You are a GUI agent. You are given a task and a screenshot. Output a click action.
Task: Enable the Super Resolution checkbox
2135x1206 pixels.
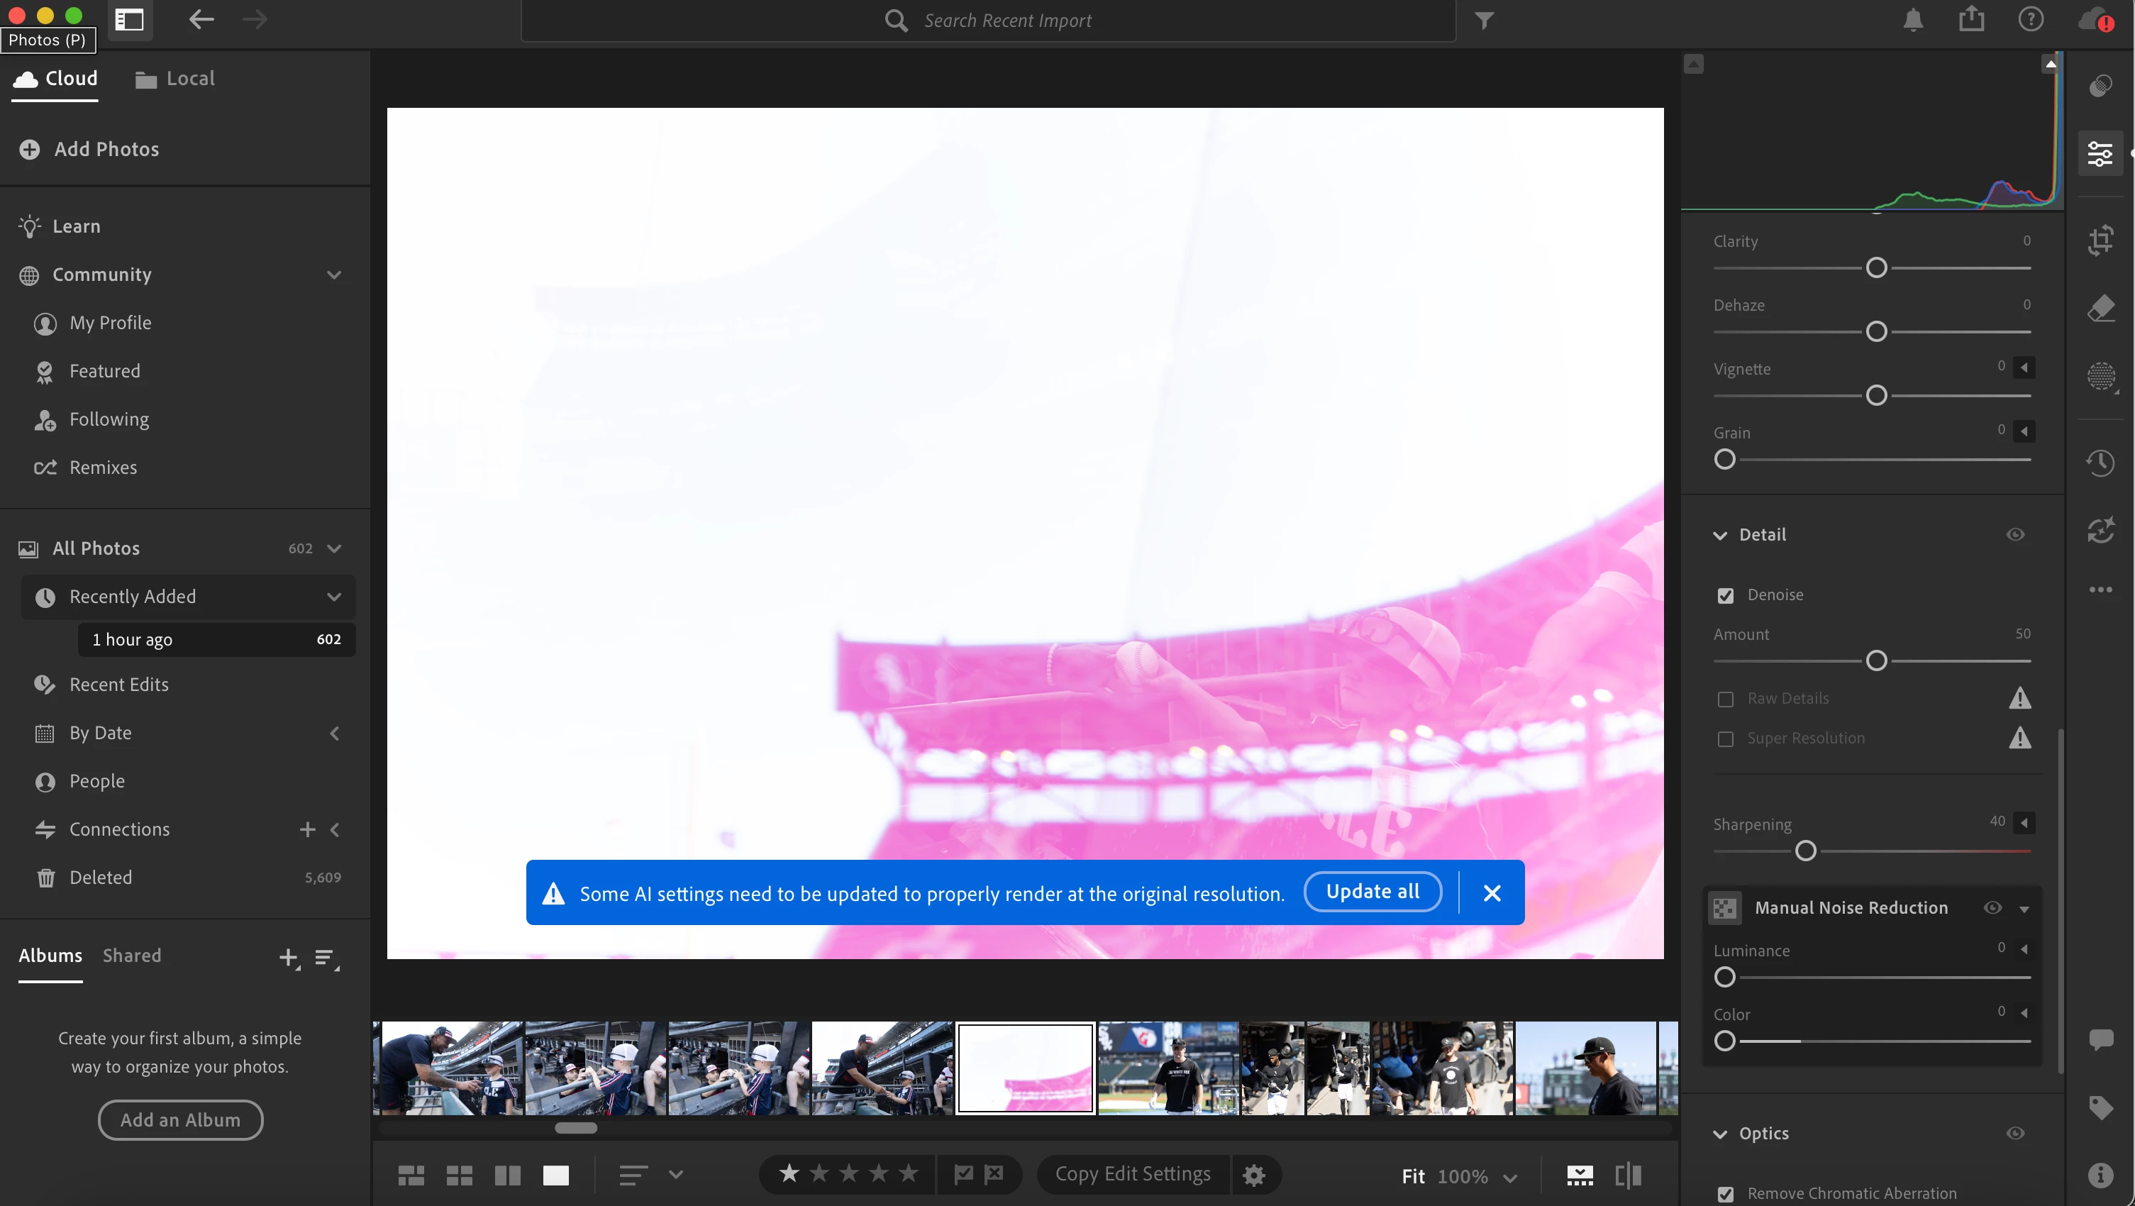click(x=1726, y=738)
